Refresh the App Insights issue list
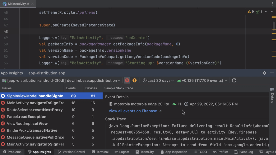The height and width of the screenshot is (155, 276). click(x=234, y=81)
